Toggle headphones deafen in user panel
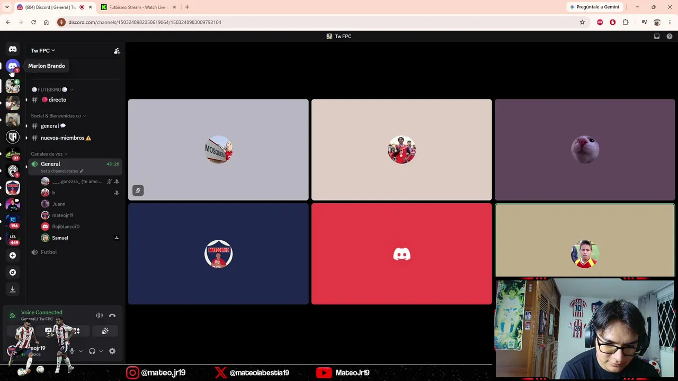 pyautogui.click(x=92, y=351)
